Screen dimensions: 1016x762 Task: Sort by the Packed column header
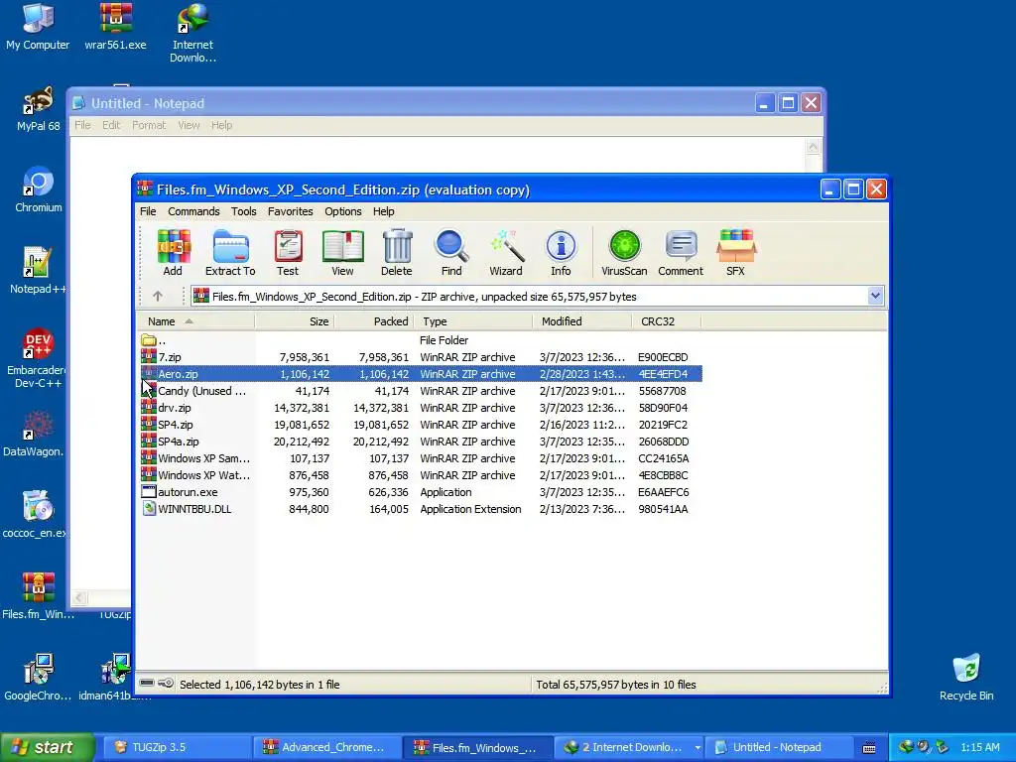tap(374, 321)
